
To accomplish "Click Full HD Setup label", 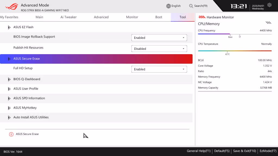I will click(23, 68).
